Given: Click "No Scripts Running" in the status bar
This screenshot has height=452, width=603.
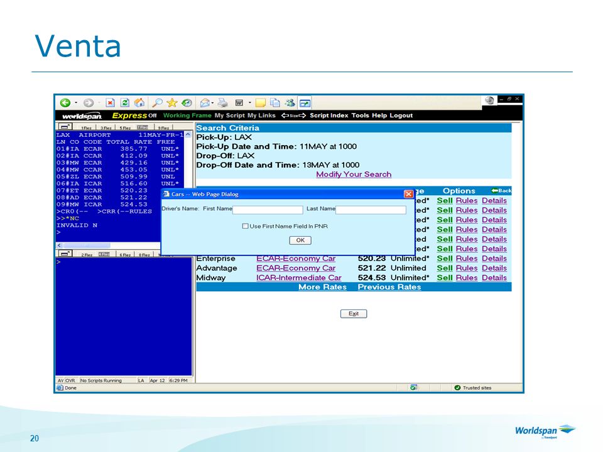Looking at the screenshot, I should click(100, 380).
